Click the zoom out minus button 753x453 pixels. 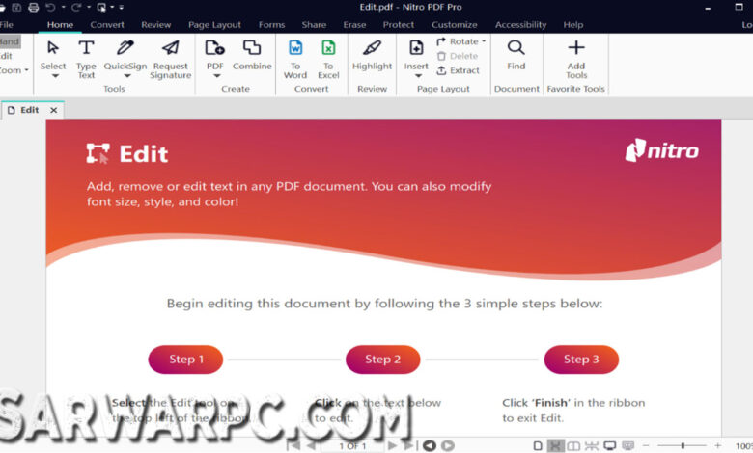[x=646, y=446]
